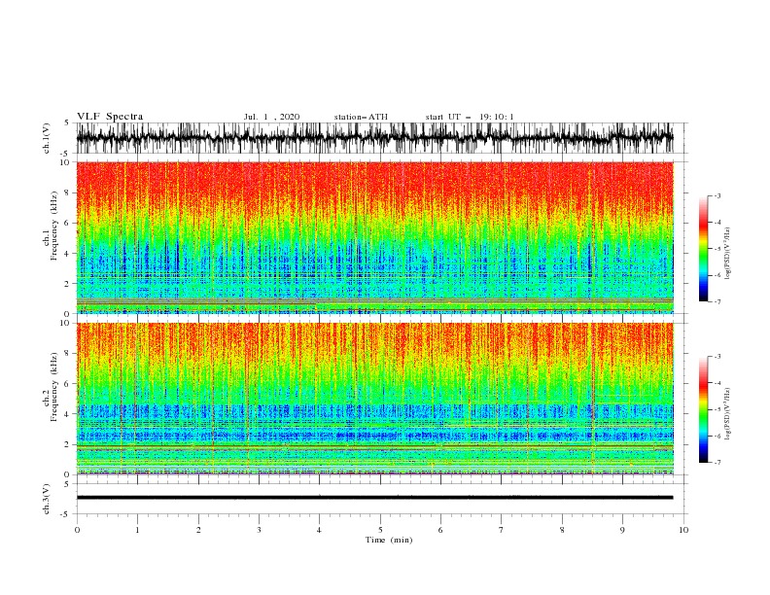Click the "station=ATH" label
The image size is (770, 595).
pos(361,117)
